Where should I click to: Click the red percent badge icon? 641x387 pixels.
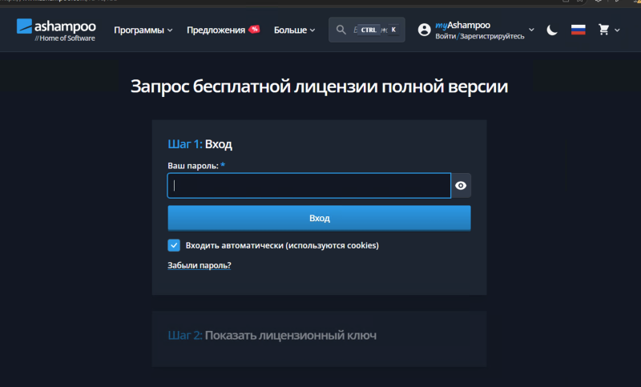[x=254, y=29]
